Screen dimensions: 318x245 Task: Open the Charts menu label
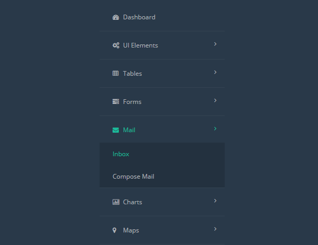(132, 202)
